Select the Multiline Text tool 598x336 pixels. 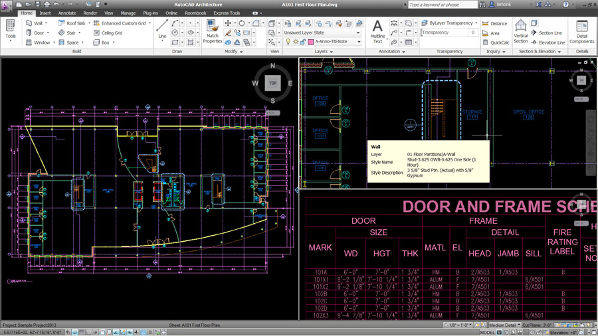click(x=377, y=32)
